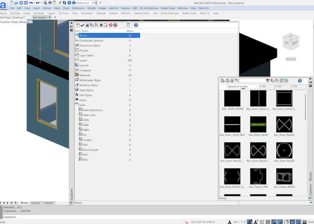Open the Specify on screen dropdown
This screenshot has width=314, height=224.
(242, 87)
